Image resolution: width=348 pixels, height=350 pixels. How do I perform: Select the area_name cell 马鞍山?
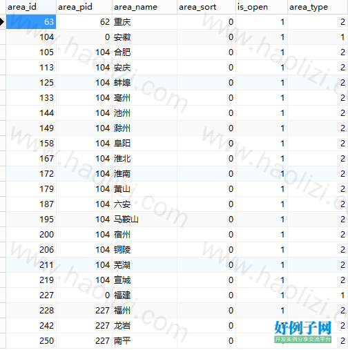144,220
